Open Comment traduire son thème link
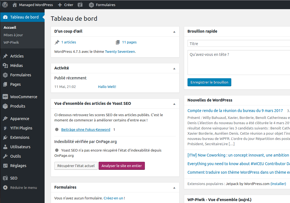Image resolution: width=290 pixels, height=203 pixels. pyautogui.click(x=238, y=172)
